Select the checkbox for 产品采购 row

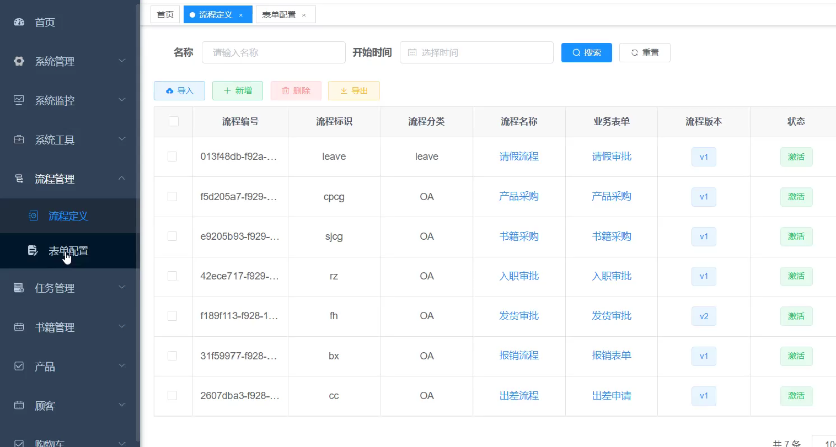pyautogui.click(x=172, y=196)
